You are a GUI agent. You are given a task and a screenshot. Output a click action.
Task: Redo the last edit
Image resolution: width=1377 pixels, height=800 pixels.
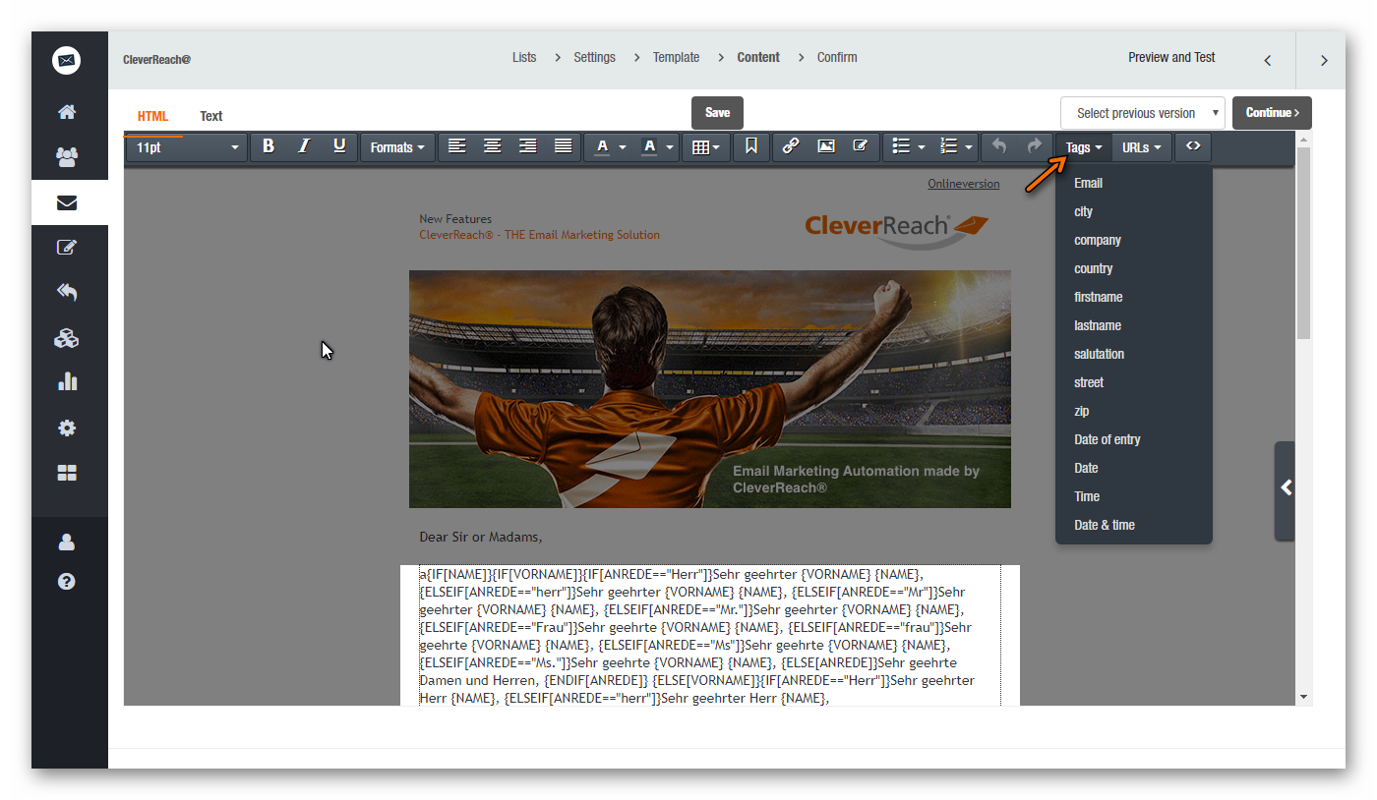click(1035, 146)
